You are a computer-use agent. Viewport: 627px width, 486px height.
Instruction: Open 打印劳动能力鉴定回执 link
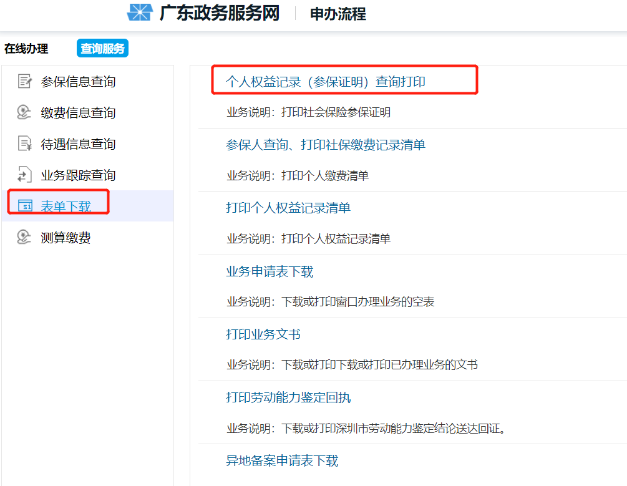[288, 397]
